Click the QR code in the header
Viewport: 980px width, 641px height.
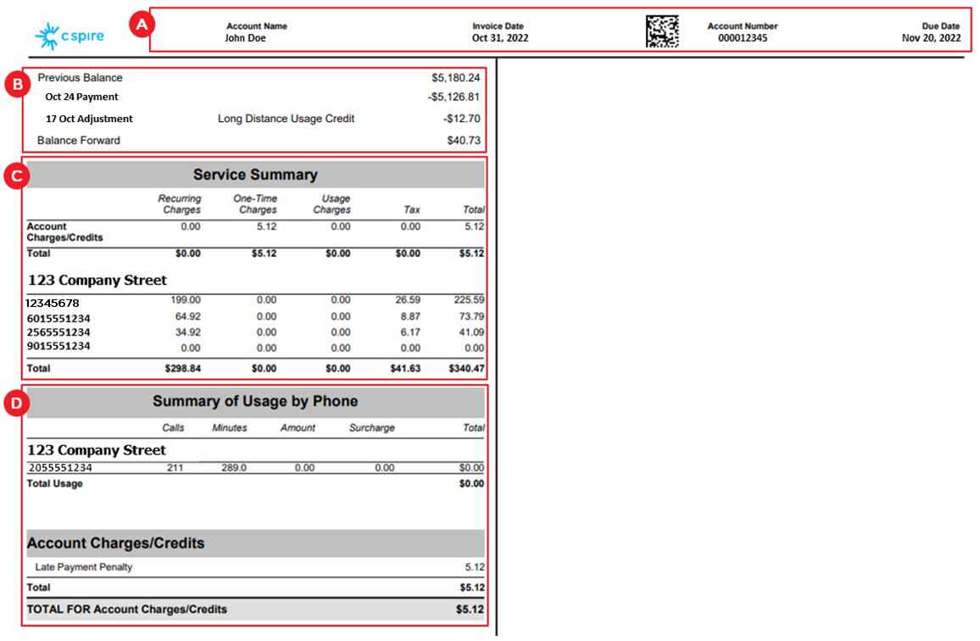click(x=662, y=32)
